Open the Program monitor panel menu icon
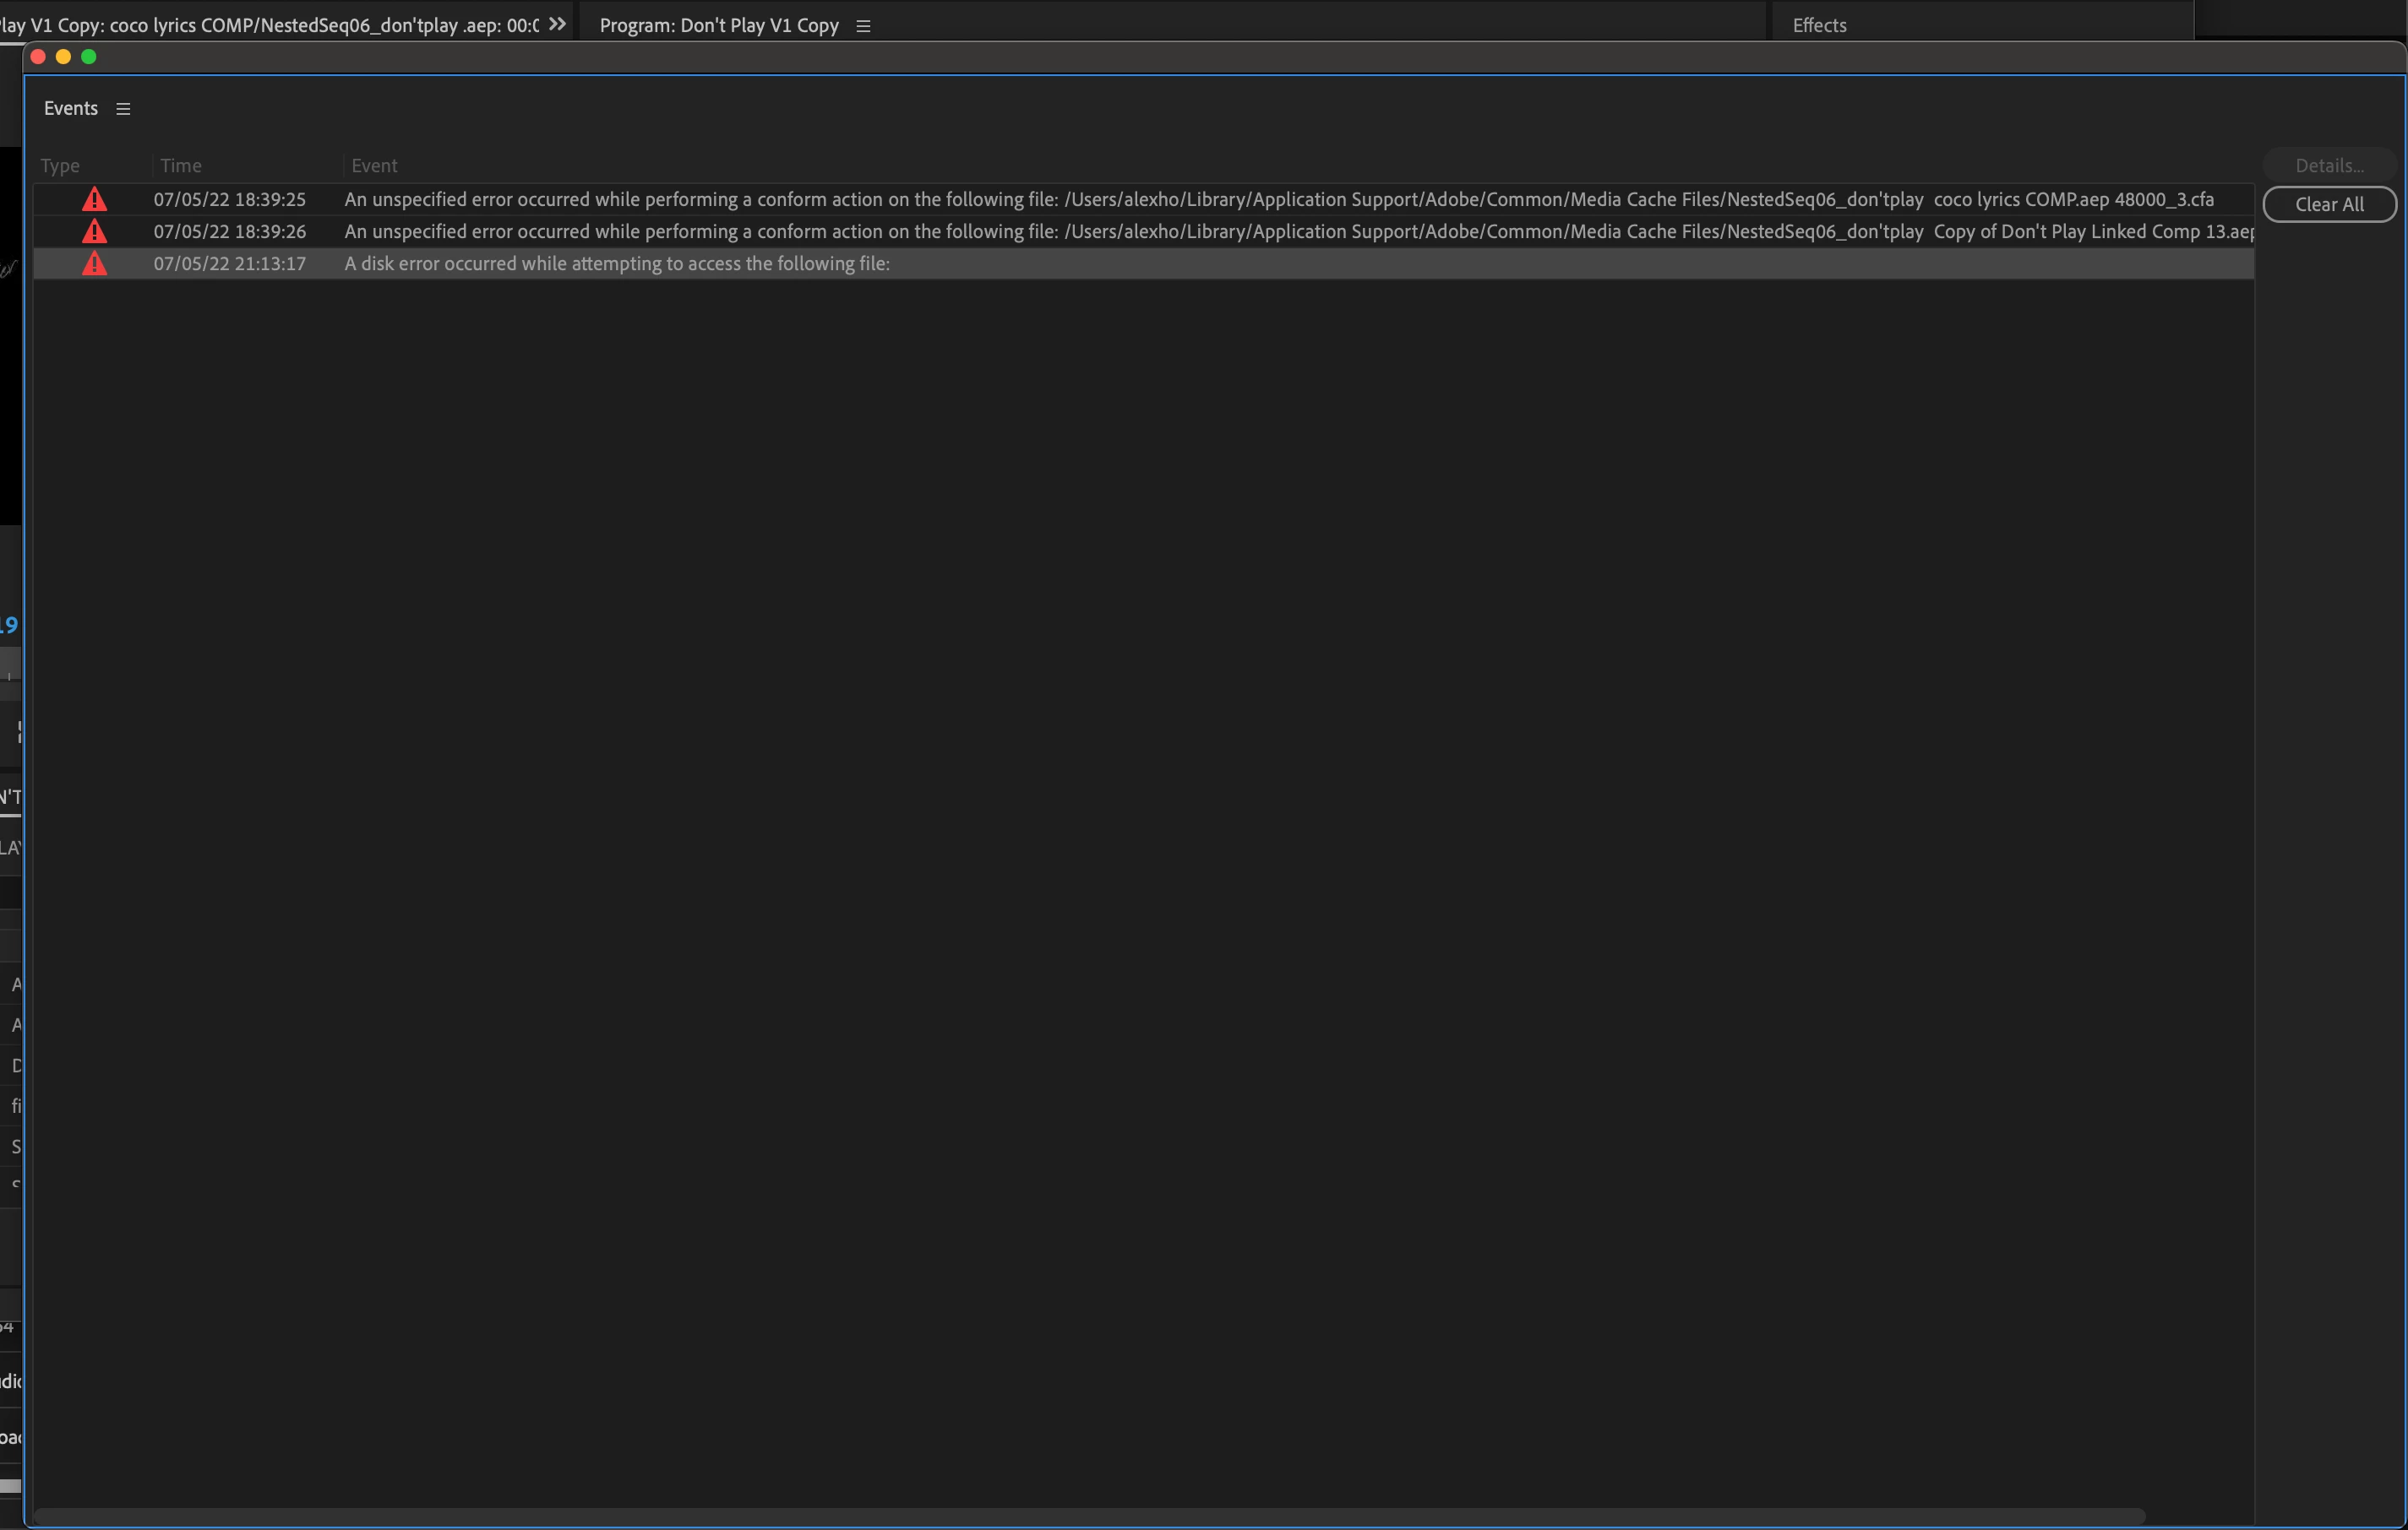Screen dimensions: 2408x1530 pyautogui.click(x=863, y=26)
